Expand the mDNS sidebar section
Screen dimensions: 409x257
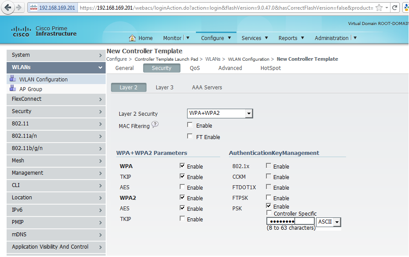[56, 235]
